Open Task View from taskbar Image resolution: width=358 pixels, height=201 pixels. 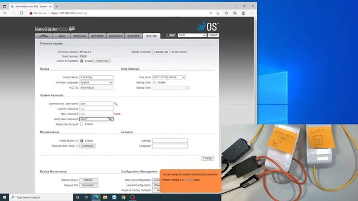pos(87,197)
